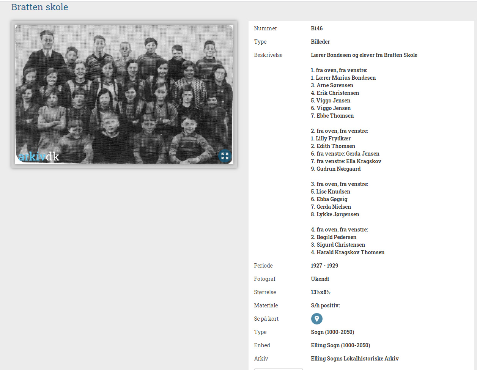Click the 'Elling Sogn (1000-2050)' unit value
This screenshot has height=370, width=477.
point(340,345)
